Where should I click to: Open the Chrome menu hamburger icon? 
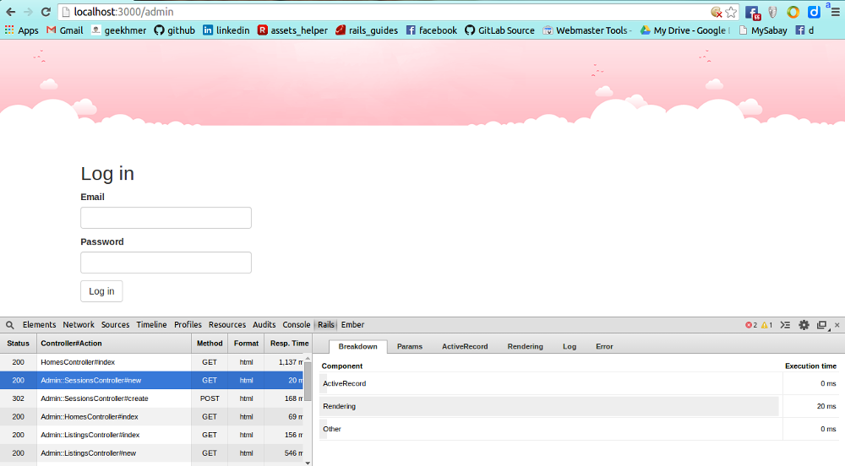point(836,12)
